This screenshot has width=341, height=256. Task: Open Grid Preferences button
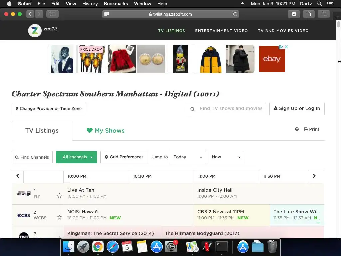point(124,157)
